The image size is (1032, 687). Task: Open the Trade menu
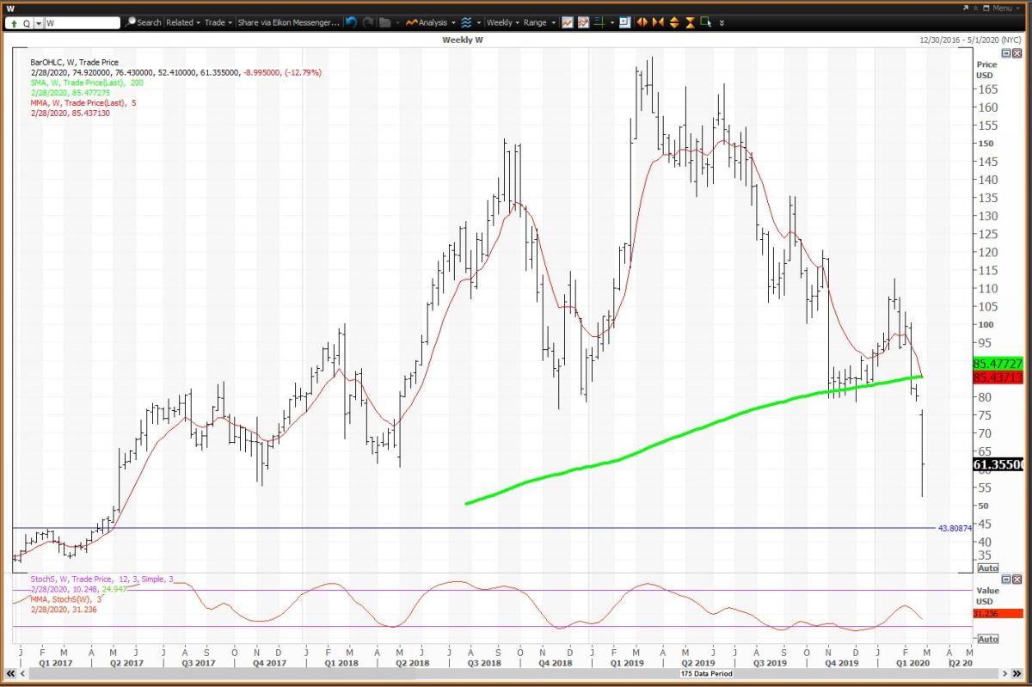pos(218,22)
